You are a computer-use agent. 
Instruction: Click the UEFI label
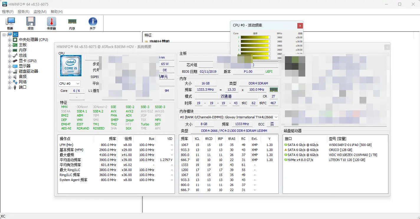(269, 72)
